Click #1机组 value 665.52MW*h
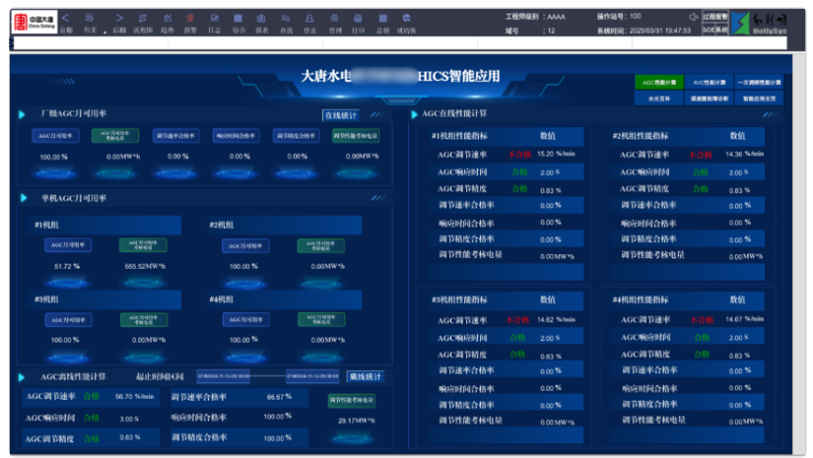The width and height of the screenshot is (813, 458). pos(145,266)
